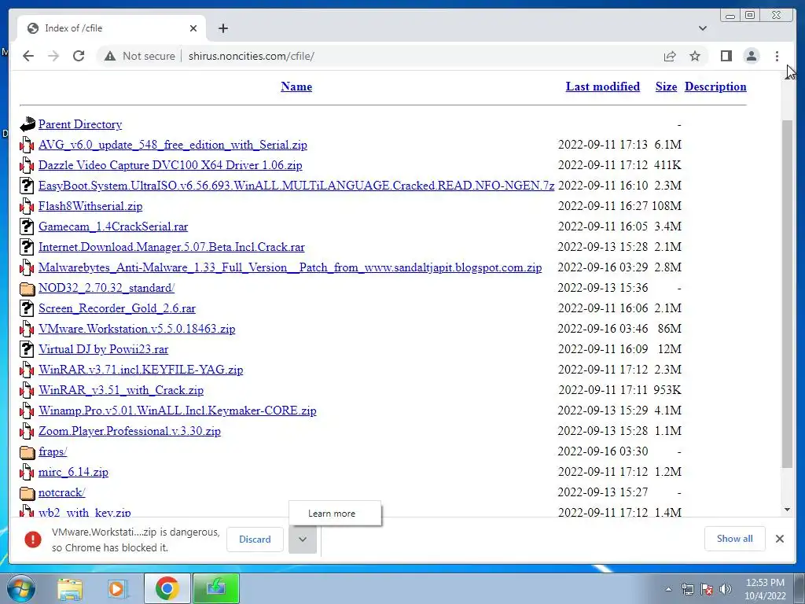Image resolution: width=805 pixels, height=604 pixels.
Task: Click VMware.Workstation.v5.5.0.18463.zip link
Action: [x=137, y=329]
